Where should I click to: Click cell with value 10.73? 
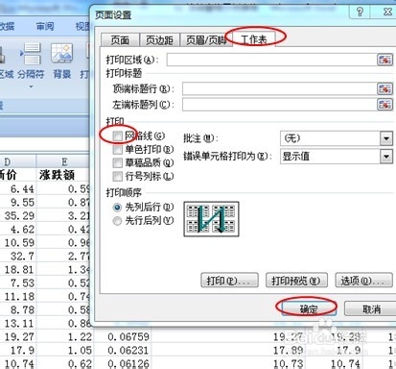pyautogui.click(x=289, y=363)
